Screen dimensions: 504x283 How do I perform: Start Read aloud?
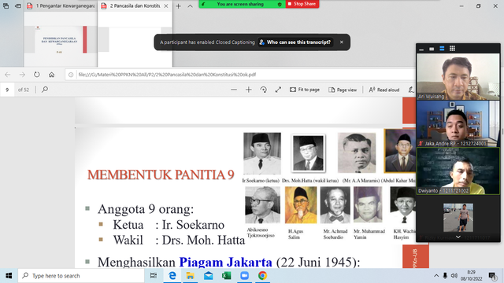pyautogui.click(x=384, y=90)
